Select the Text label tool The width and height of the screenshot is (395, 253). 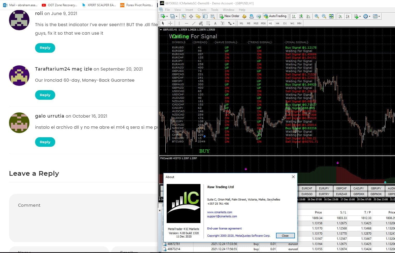point(222,23)
